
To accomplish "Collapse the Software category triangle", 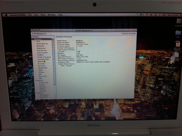I will [x=37, y=93].
